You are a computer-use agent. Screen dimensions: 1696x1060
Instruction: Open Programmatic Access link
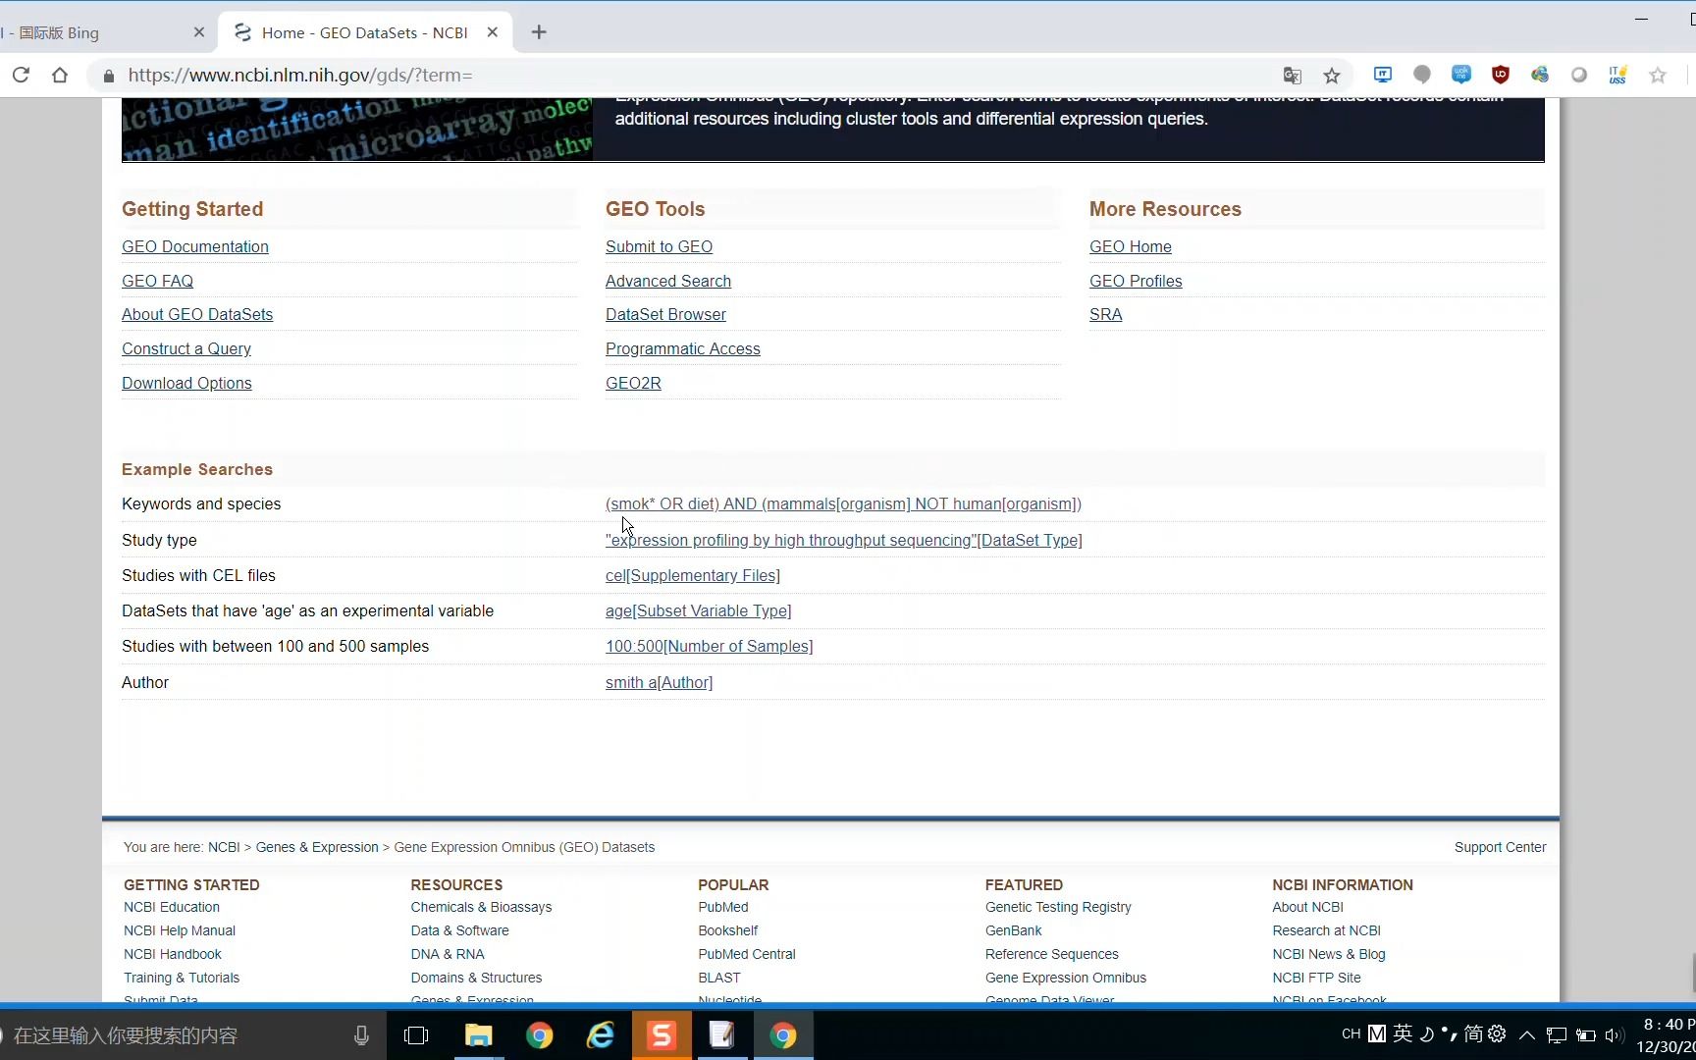(683, 349)
